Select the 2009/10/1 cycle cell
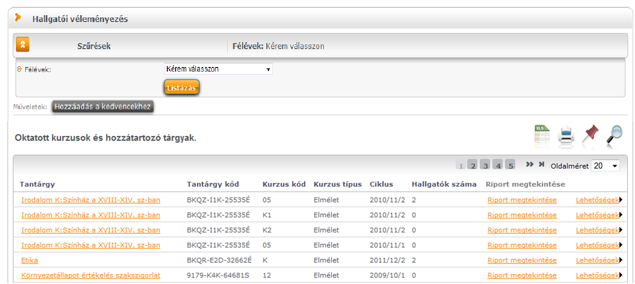The width and height of the screenshot is (635, 284). 387,276
